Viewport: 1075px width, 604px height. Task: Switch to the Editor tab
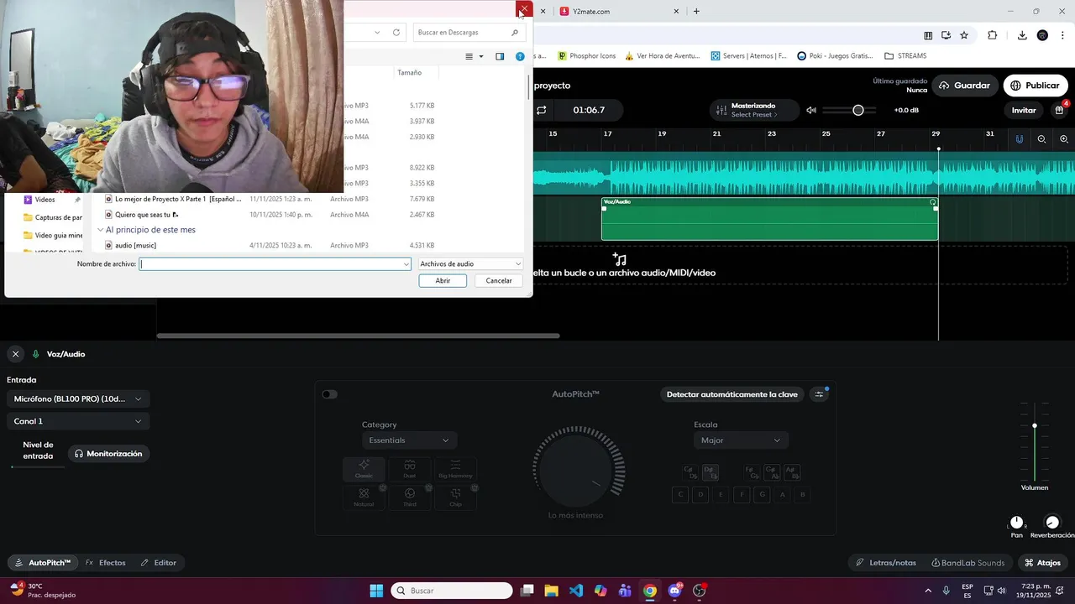click(159, 563)
